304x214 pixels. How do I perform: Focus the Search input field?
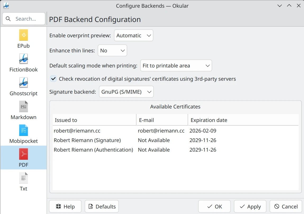[x=24, y=19]
